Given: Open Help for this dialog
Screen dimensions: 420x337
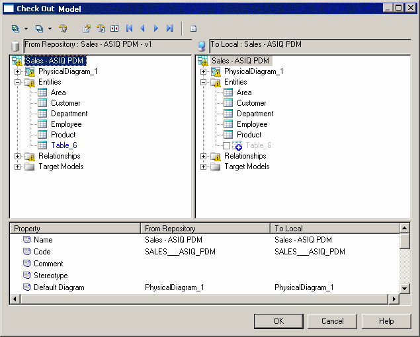Looking at the screenshot, I should 386,321.
